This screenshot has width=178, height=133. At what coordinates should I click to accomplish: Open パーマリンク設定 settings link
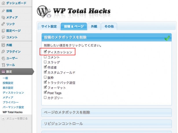[13, 107]
